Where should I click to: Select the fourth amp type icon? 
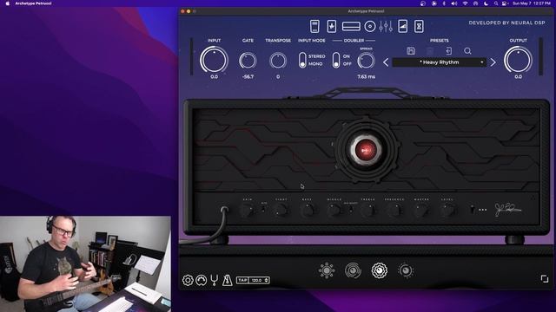click(x=406, y=270)
